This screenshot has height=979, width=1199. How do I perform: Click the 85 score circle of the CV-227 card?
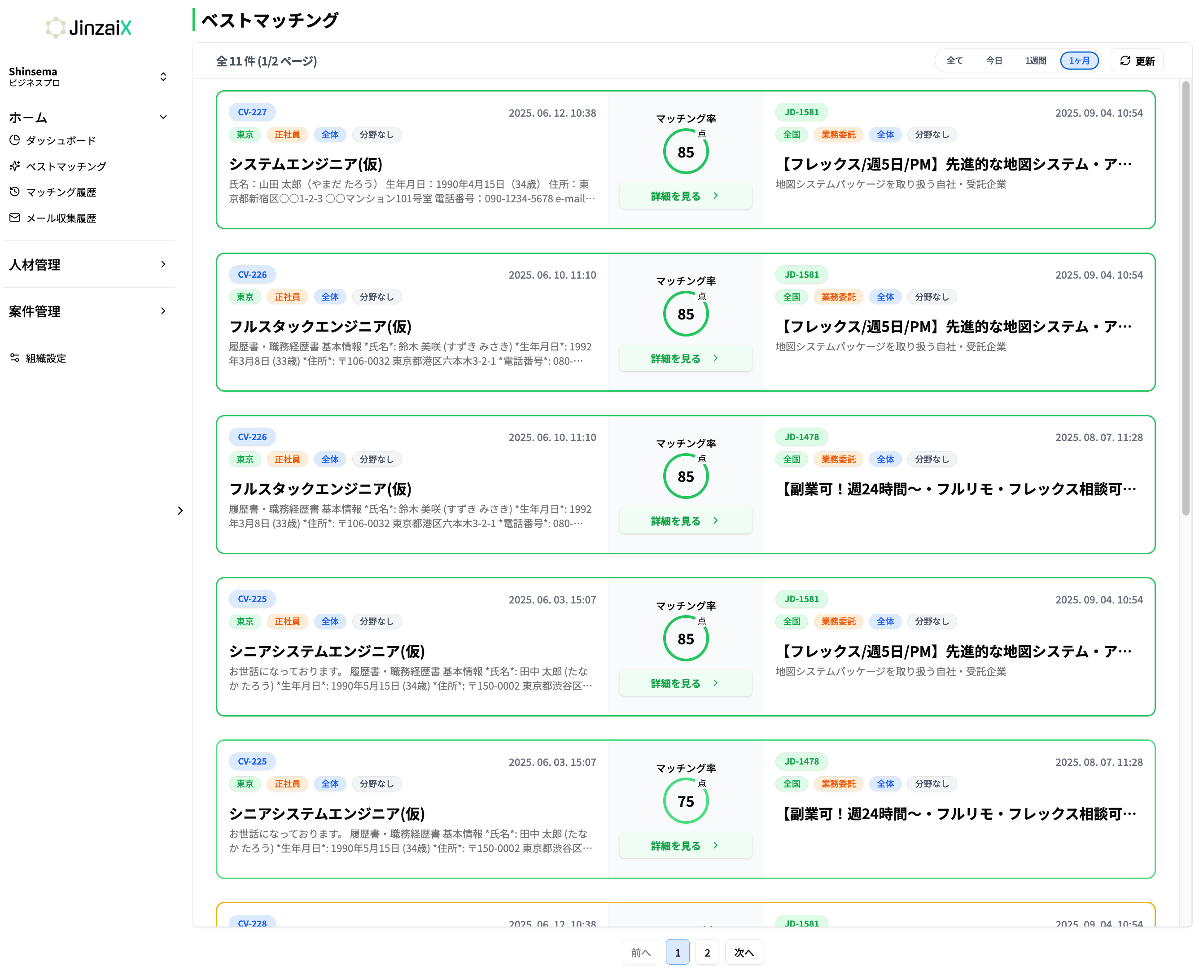(685, 152)
